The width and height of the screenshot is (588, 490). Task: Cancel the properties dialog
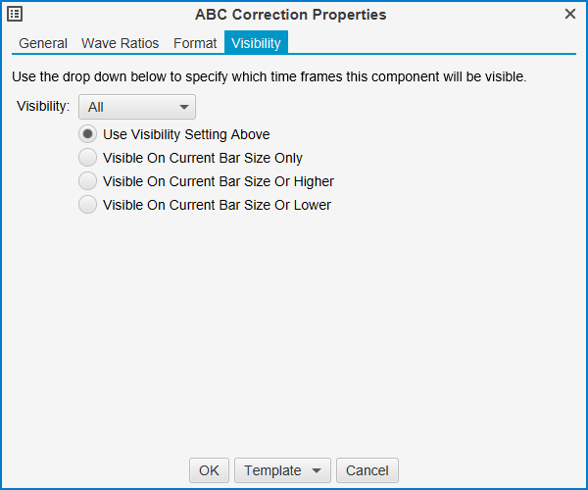click(367, 470)
